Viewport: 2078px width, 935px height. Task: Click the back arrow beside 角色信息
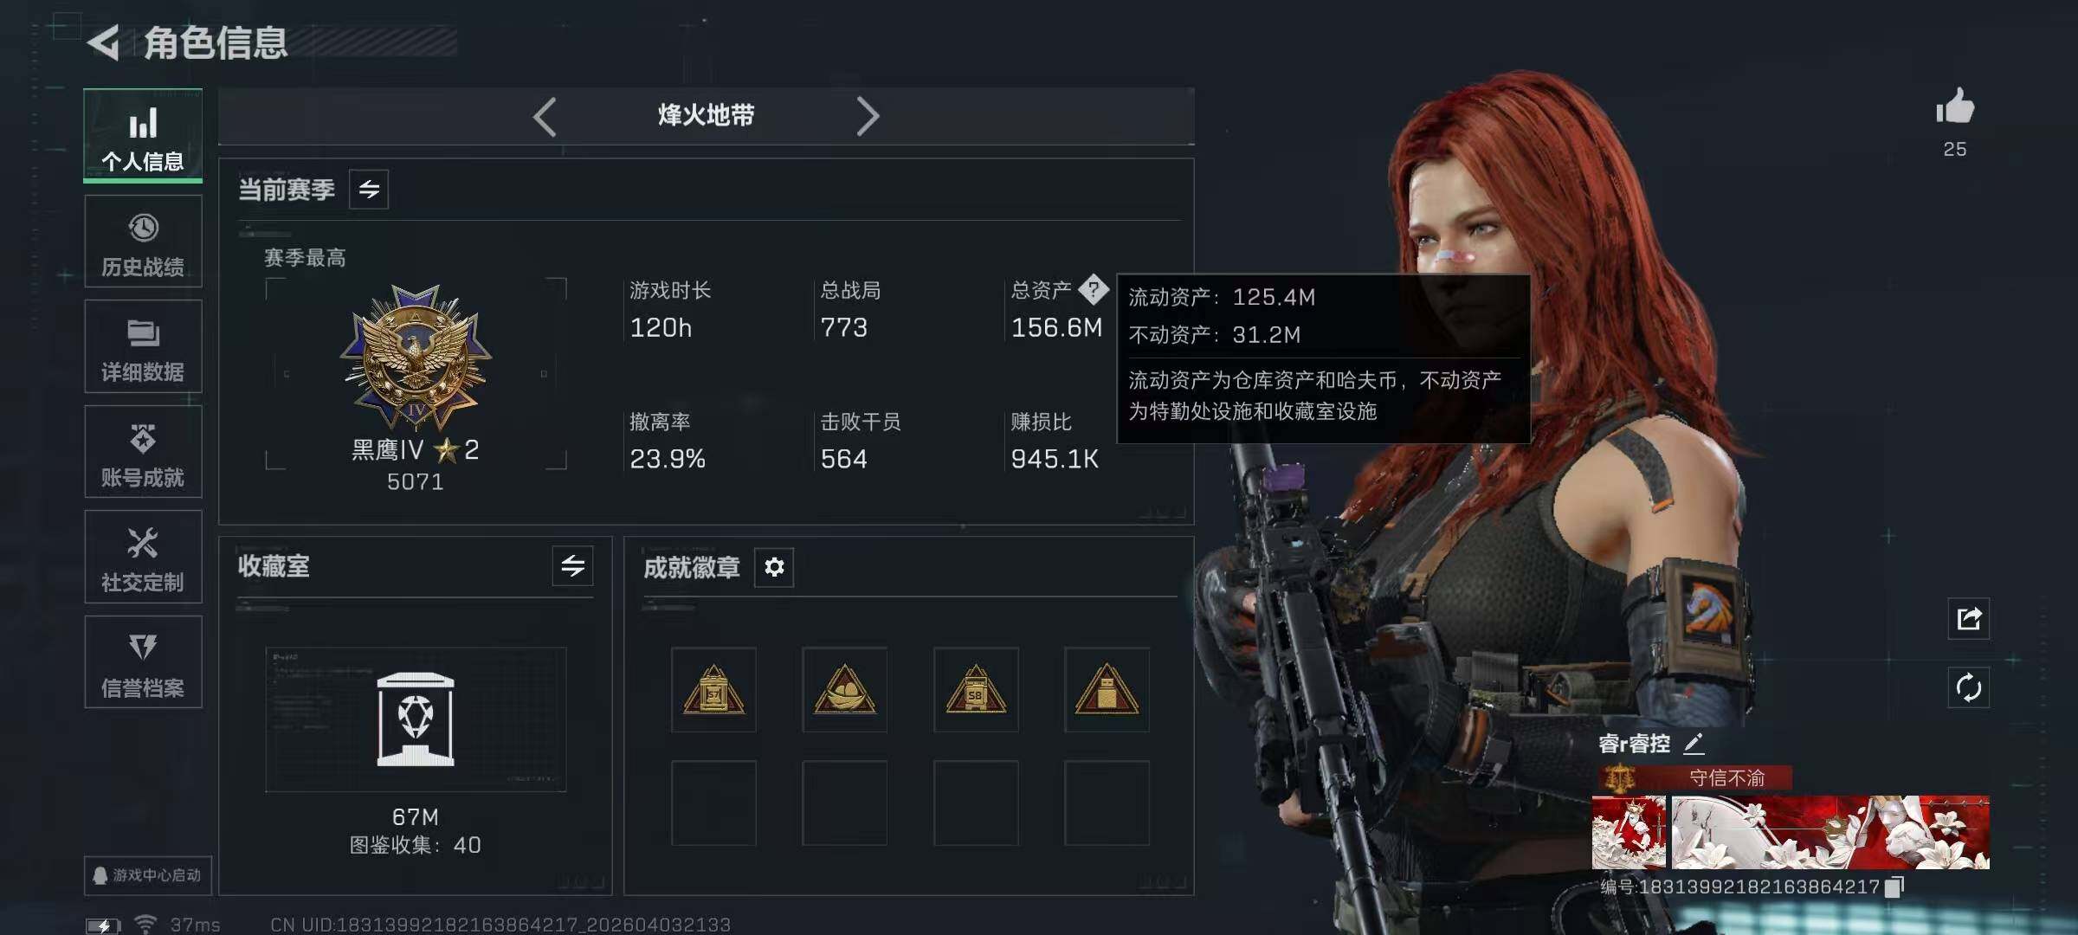[104, 42]
